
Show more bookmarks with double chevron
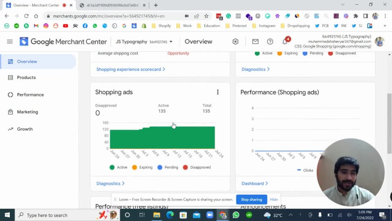pos(385,26)
